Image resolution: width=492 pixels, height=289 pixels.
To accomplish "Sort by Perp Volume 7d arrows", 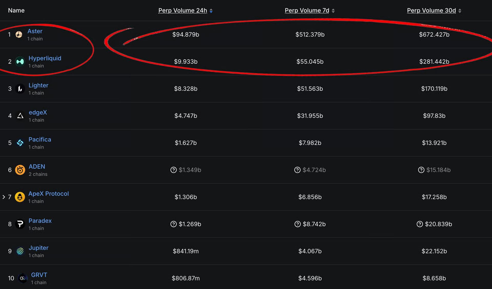I will coord(333,11).
